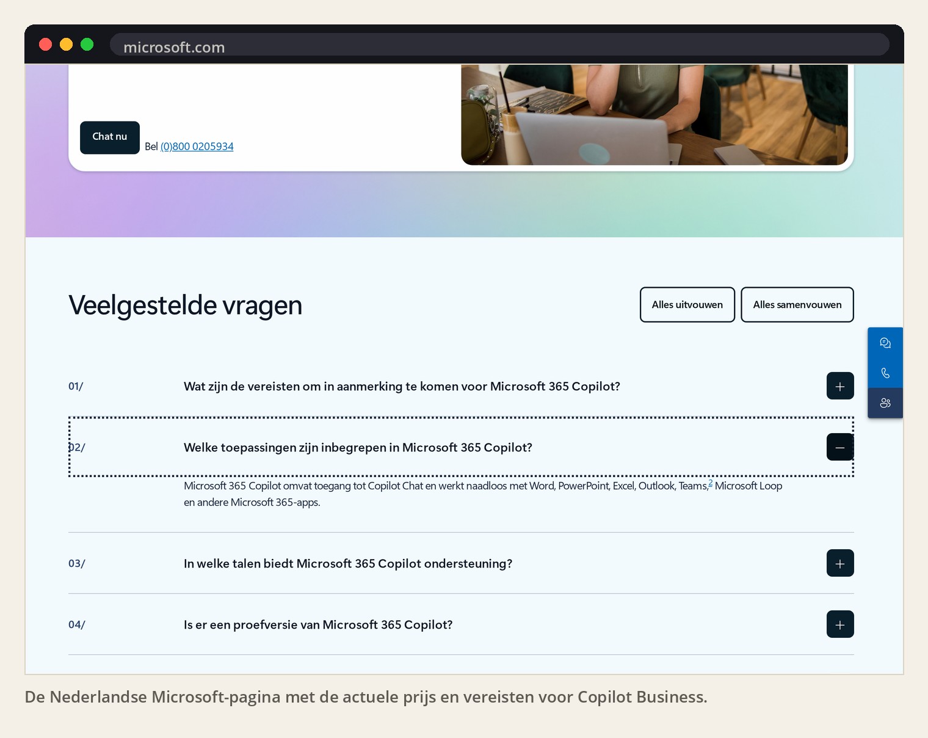The height and width of the screenshot is (738, 928).
Task: Click question 'Welke toepassingen zijn inbegrepen'
Action: pos(358,447)
